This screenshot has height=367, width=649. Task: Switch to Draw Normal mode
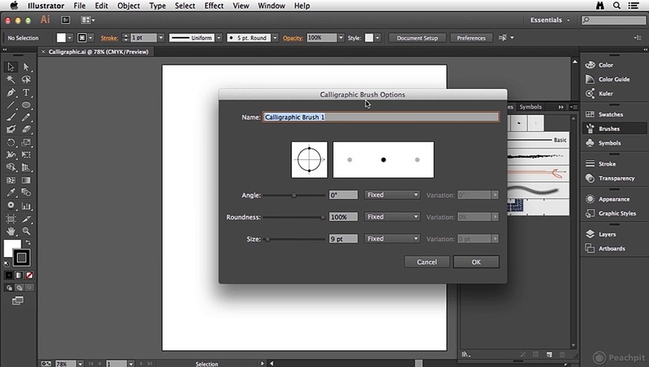click(x=9, y=287)
